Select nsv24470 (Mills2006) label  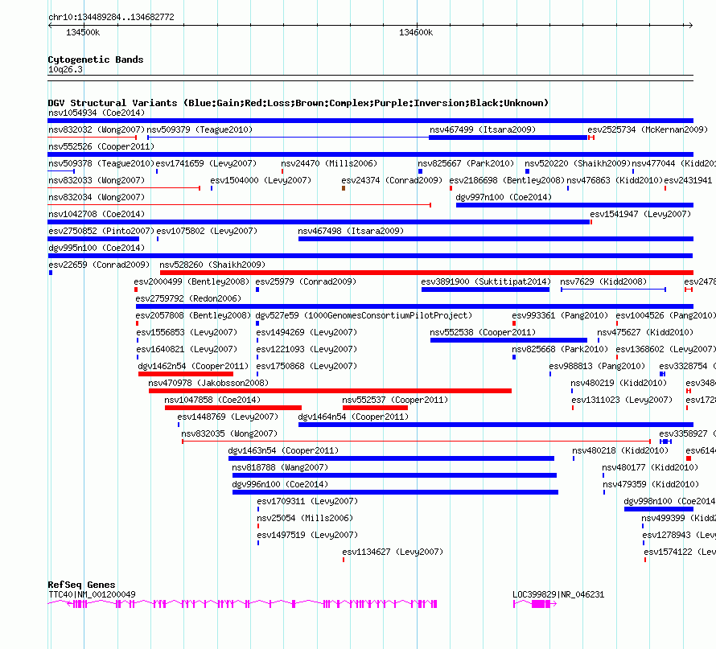point(329,163)
